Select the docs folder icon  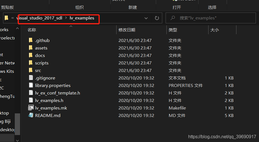coord(31,55)
